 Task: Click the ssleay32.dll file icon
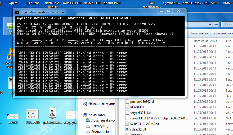[x=127, y=129]
